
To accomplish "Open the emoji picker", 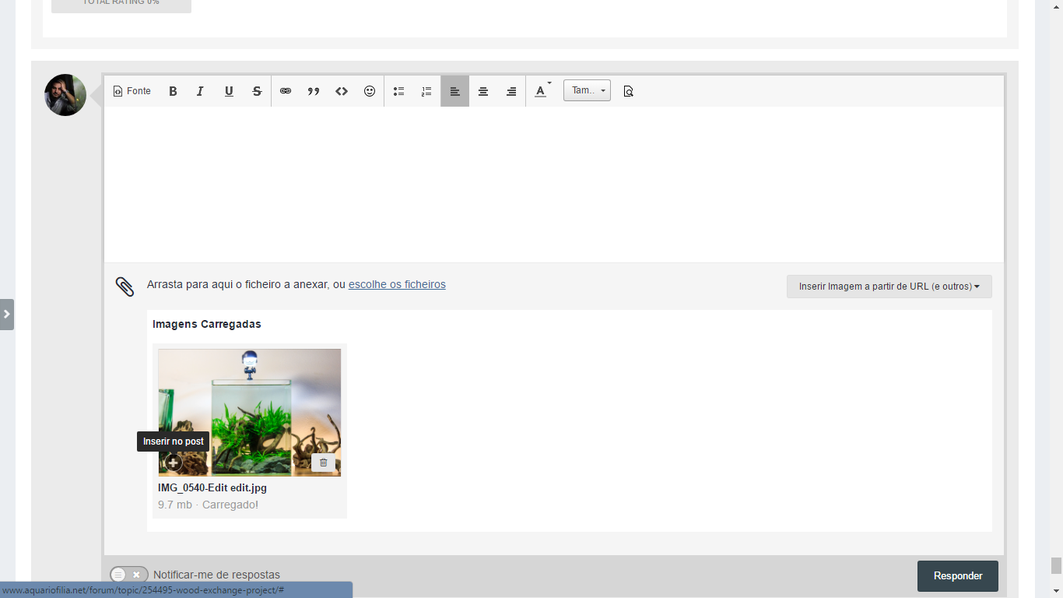I will pyautogui.click(x=370, y=91).
